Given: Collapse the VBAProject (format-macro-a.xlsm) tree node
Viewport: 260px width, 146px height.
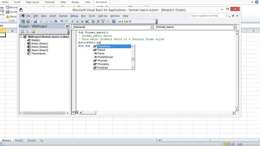Looking at the screenshot, I should [21, 37].
